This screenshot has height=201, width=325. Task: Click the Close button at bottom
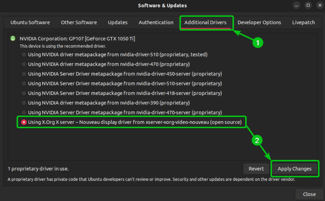309,195
